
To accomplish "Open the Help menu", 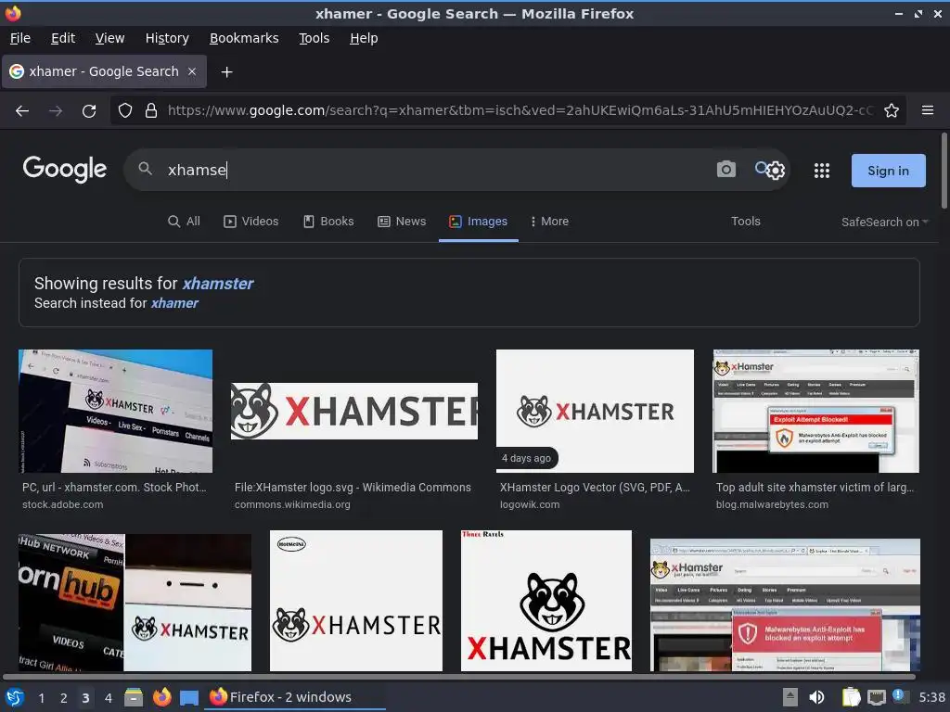I will 364,38.
